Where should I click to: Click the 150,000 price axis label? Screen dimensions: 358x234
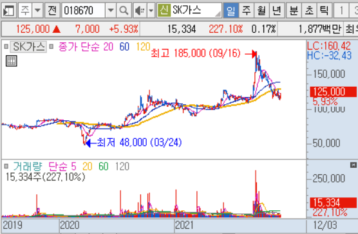(x=329, y=74)
